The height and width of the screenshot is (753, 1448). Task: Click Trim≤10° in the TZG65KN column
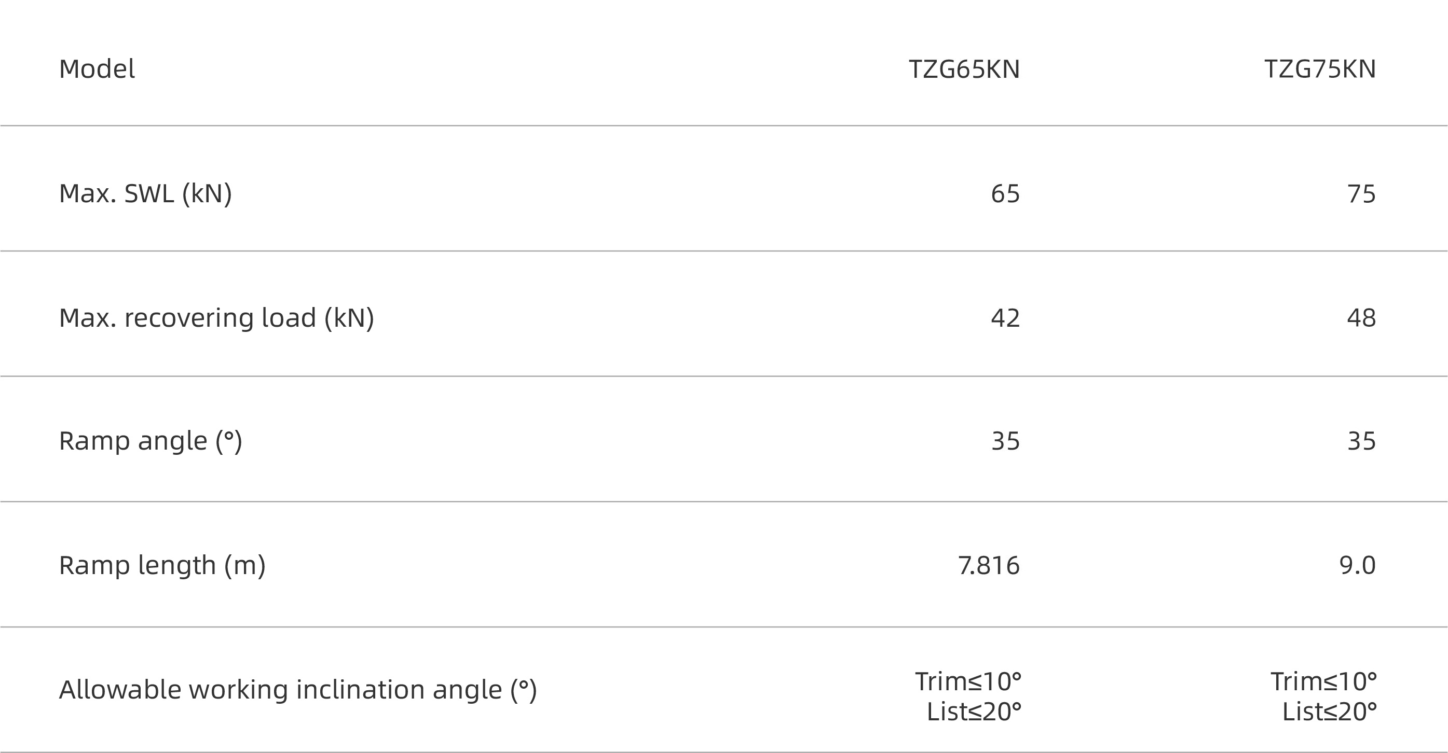(x=968, y=681)
